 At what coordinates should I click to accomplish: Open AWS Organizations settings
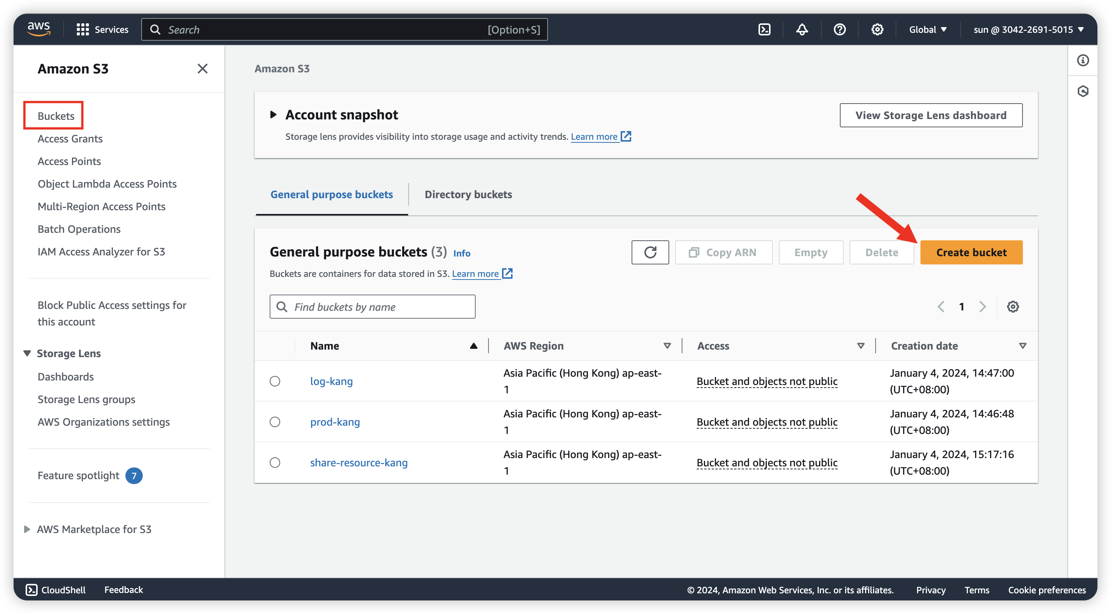point(104,422)
